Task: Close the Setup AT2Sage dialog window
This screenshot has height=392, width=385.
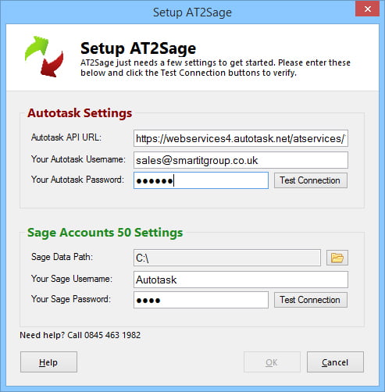Action: pos(367,9)
